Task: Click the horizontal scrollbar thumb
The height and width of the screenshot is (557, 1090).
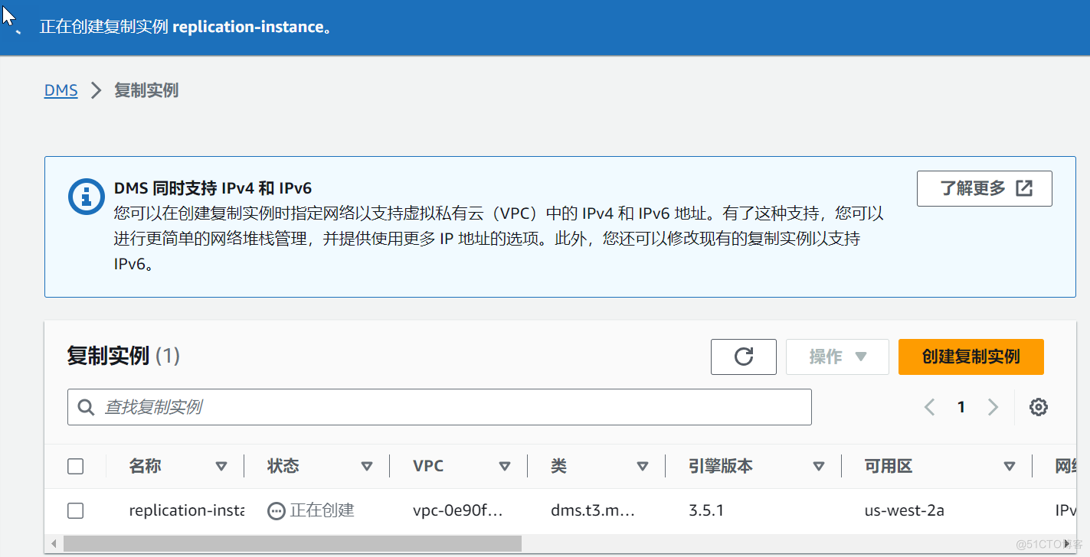Action: click(x=293, y=544)
